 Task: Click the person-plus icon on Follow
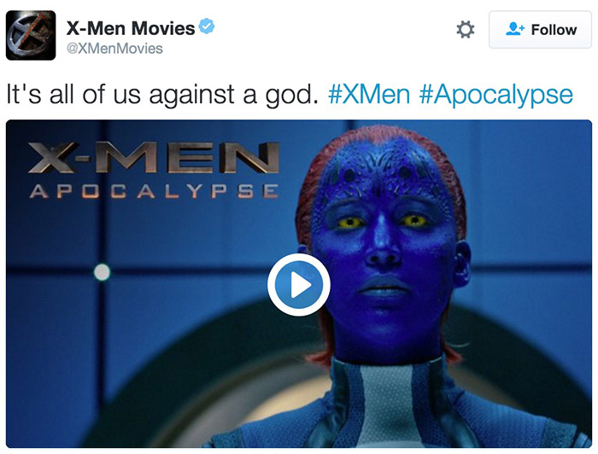coord(515,29)
